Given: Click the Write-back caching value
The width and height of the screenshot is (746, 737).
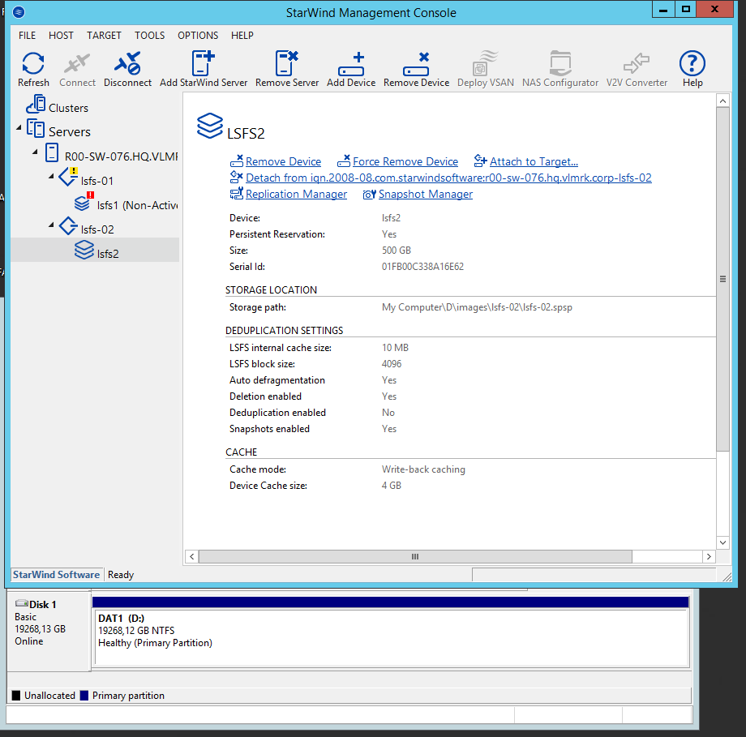Looking at the screenshot, I should point(423,469).
